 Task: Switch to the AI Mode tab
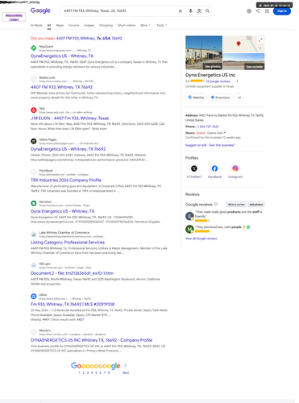click(x=36, y=25)
